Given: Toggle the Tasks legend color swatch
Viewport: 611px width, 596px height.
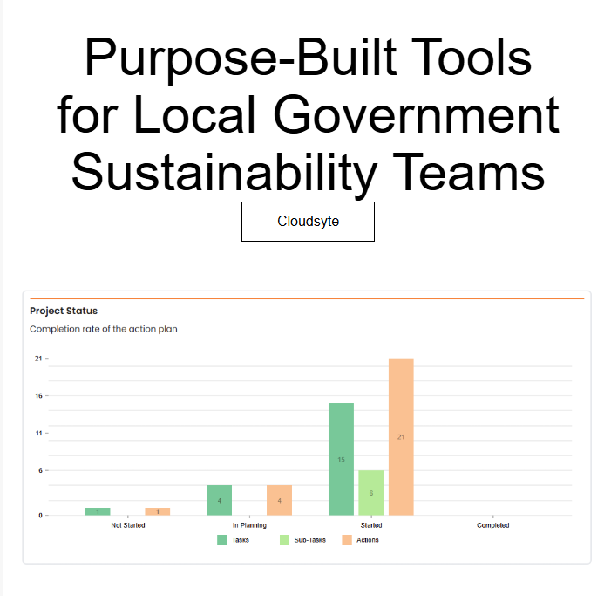Looking at the screenshot, I should [x=221, y=540].
